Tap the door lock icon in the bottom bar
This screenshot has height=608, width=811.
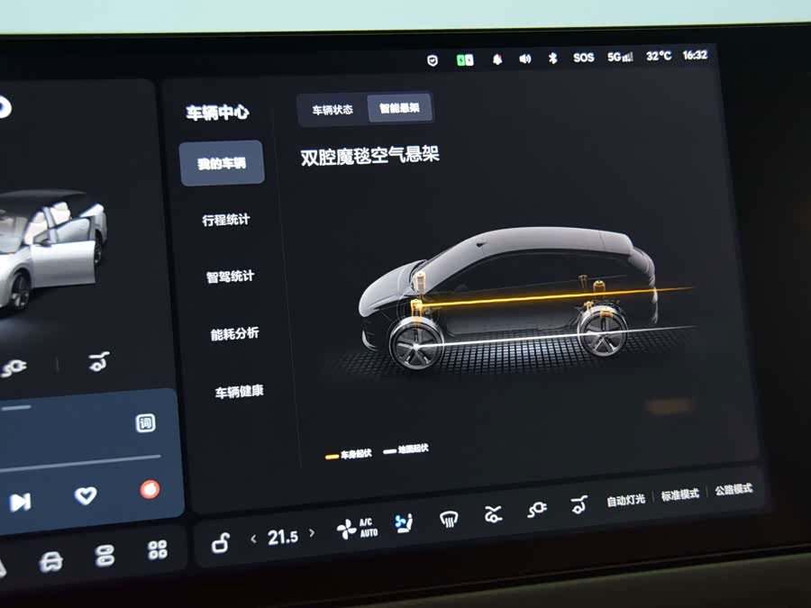pos(221,543)
